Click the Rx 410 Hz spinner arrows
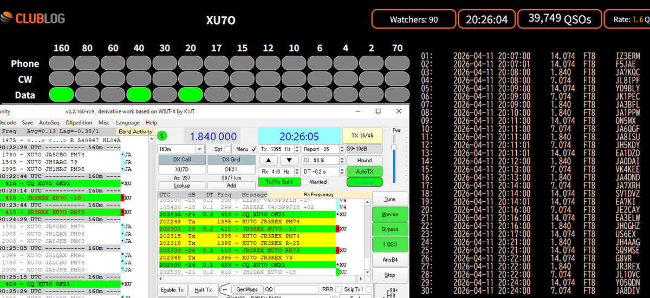This screenshot has height=298, width=650. point(296,171)
